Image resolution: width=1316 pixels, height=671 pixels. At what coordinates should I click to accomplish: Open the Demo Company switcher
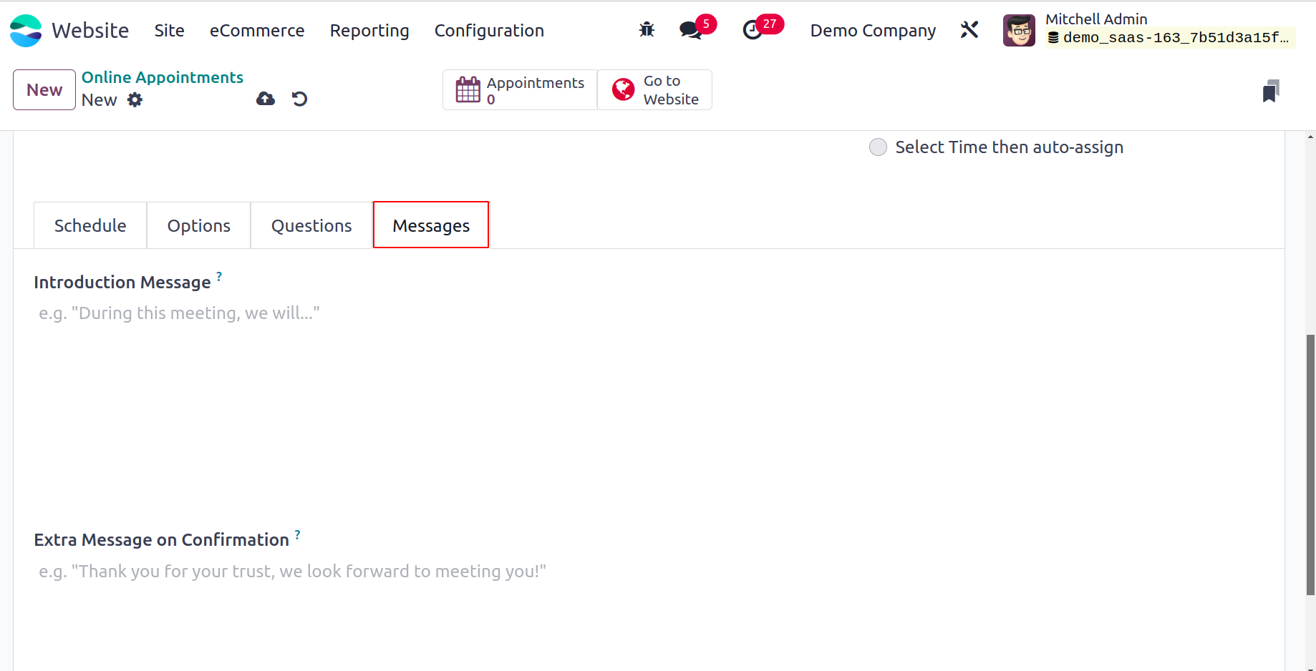pos(873,31)
